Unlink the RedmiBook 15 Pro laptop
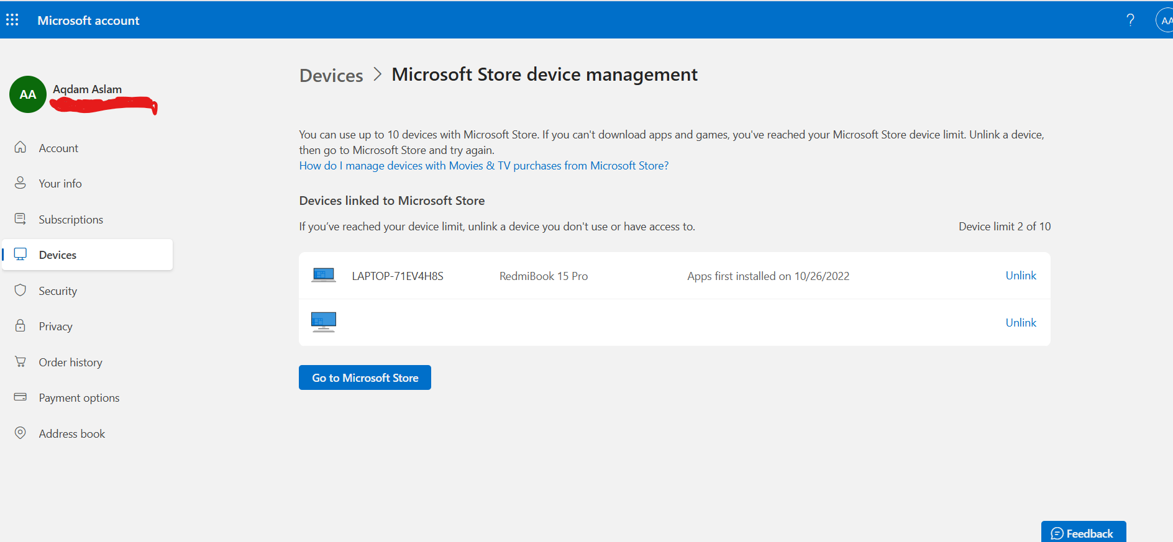This screenshot has width=1173, height=542. 1021,276
